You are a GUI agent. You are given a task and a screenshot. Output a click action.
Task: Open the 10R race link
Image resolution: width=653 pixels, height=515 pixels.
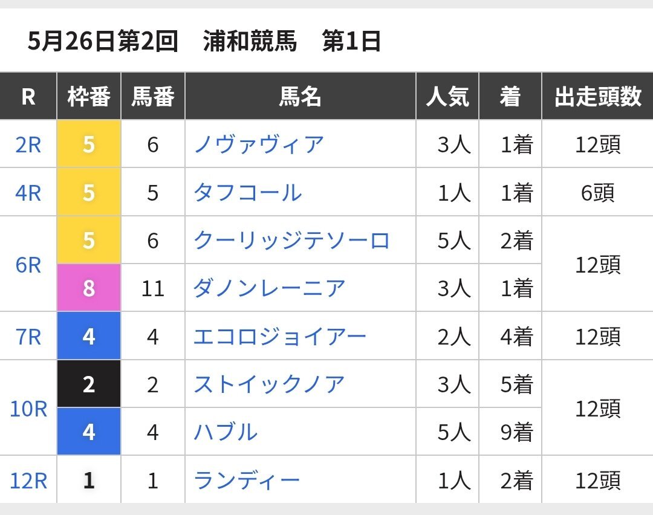(28, 409)
